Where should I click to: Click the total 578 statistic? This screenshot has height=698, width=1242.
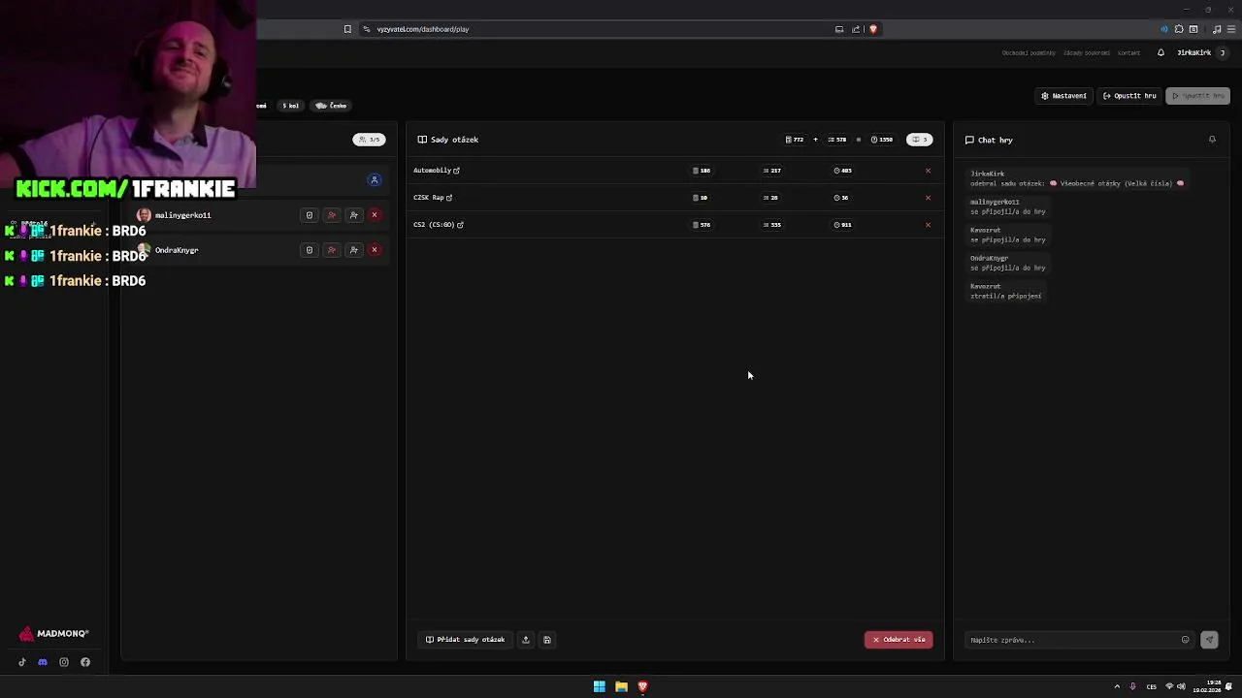click(837, 140)
